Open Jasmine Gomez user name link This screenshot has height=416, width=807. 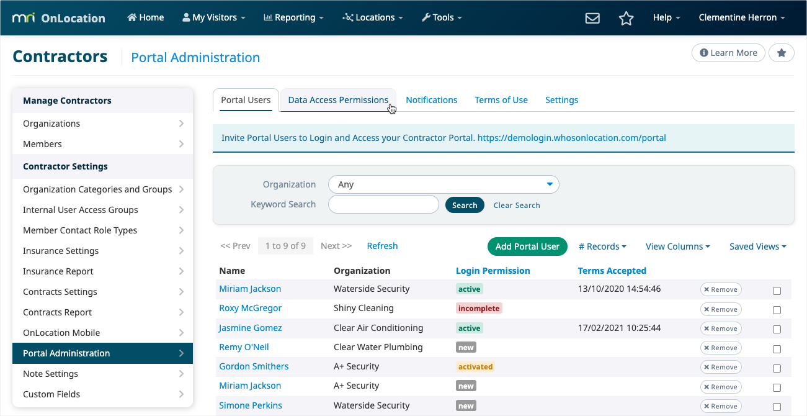[250, 328]
